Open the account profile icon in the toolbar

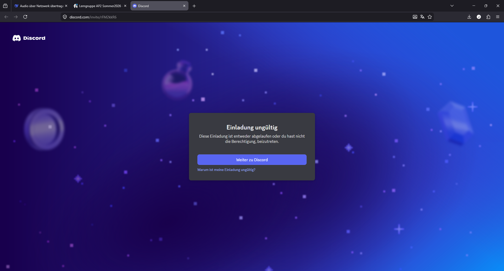coord(479,17)
